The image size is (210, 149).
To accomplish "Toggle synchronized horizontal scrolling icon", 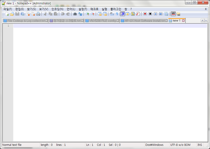I will point(105,14).
